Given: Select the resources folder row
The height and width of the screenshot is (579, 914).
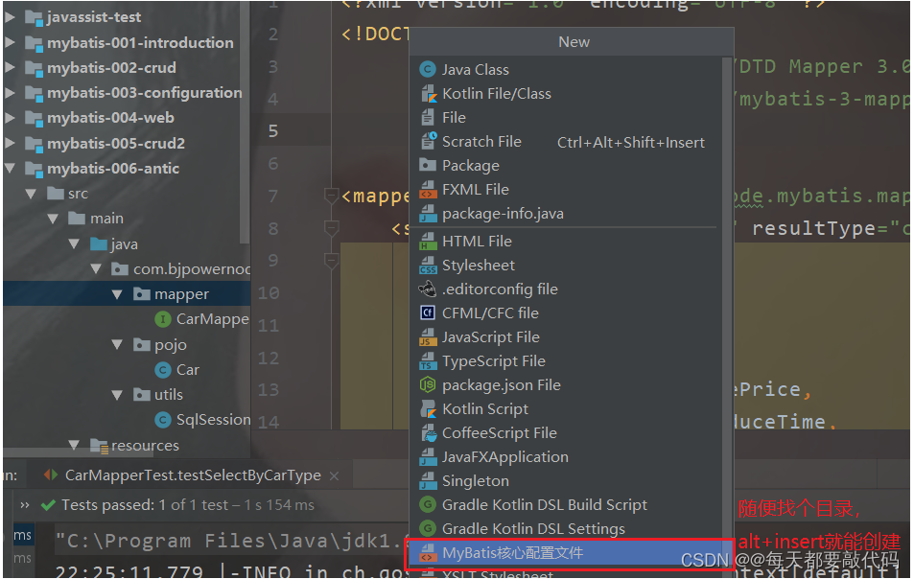Looking at the screenshot, I should pyautogui.click(x=127, y=446).
